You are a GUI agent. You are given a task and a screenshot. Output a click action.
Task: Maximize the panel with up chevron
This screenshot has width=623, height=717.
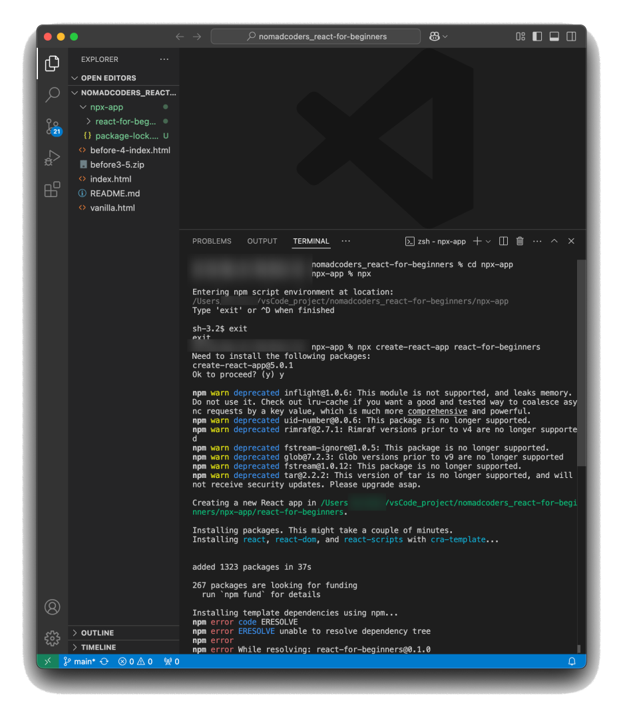(554, 241)
